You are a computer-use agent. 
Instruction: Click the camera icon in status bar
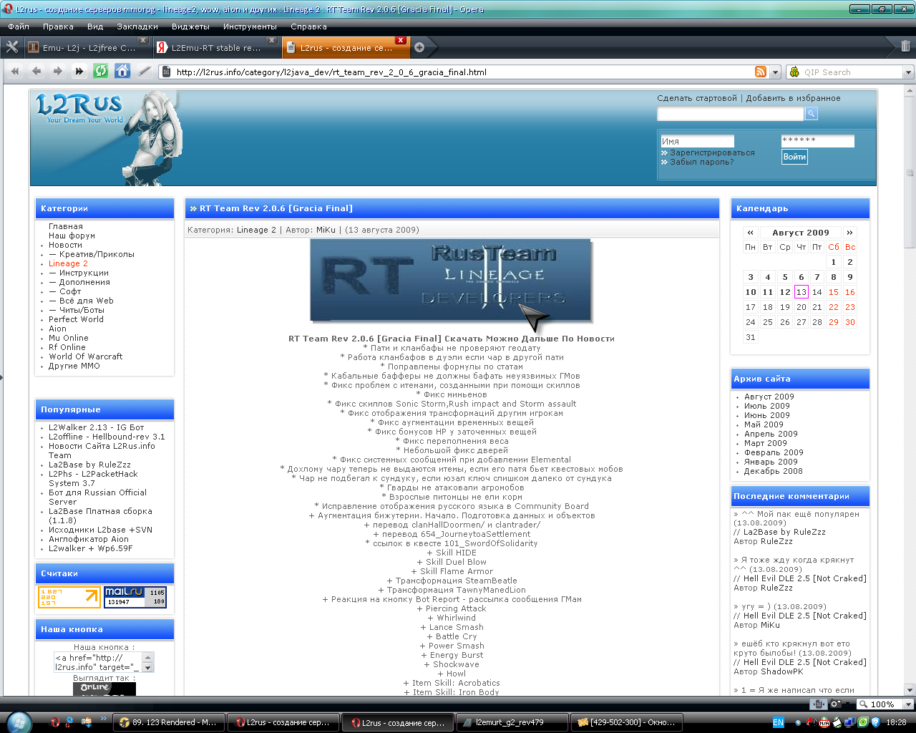click(835, 704)
